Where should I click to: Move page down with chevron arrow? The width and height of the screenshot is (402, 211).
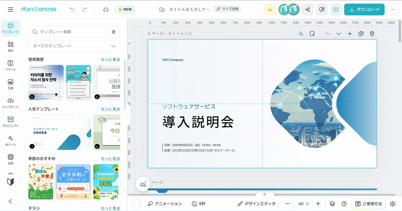339,34
